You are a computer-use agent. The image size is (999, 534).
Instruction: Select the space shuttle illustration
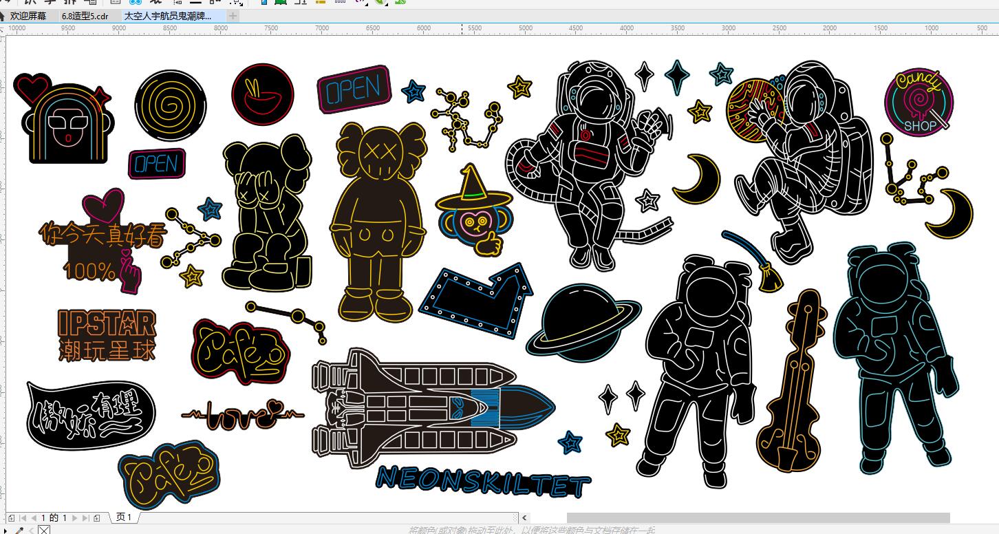point(433,408)
